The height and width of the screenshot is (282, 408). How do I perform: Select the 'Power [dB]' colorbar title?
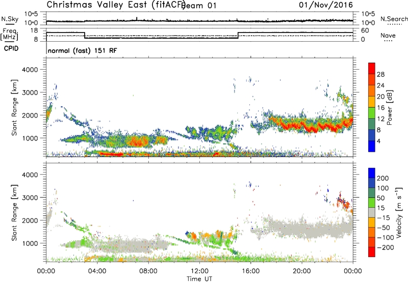[x=390, y=107]
